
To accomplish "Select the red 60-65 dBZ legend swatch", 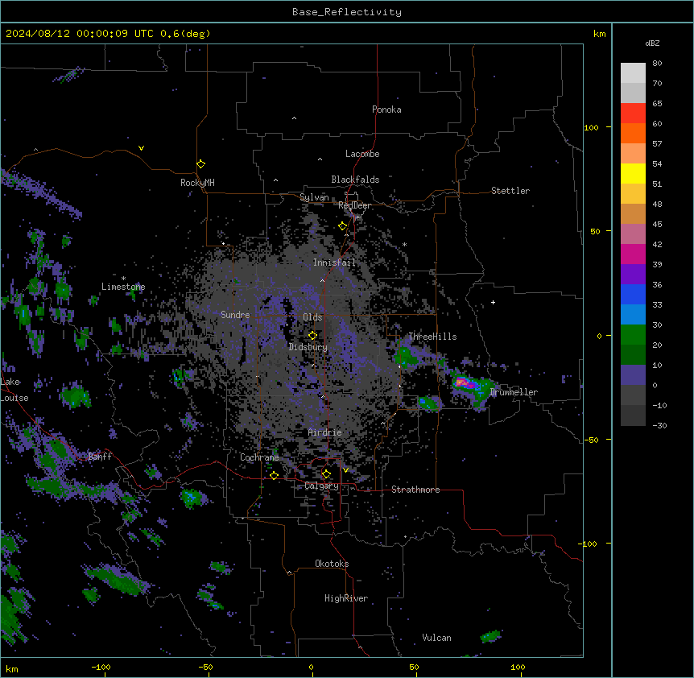I will [633, 114].
